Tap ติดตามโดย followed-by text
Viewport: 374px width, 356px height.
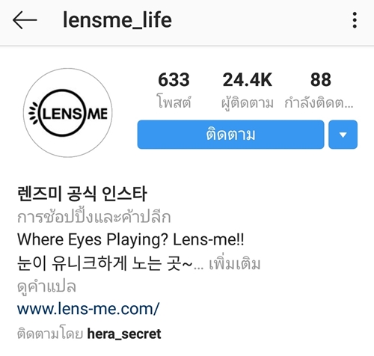tap(50, 334)
